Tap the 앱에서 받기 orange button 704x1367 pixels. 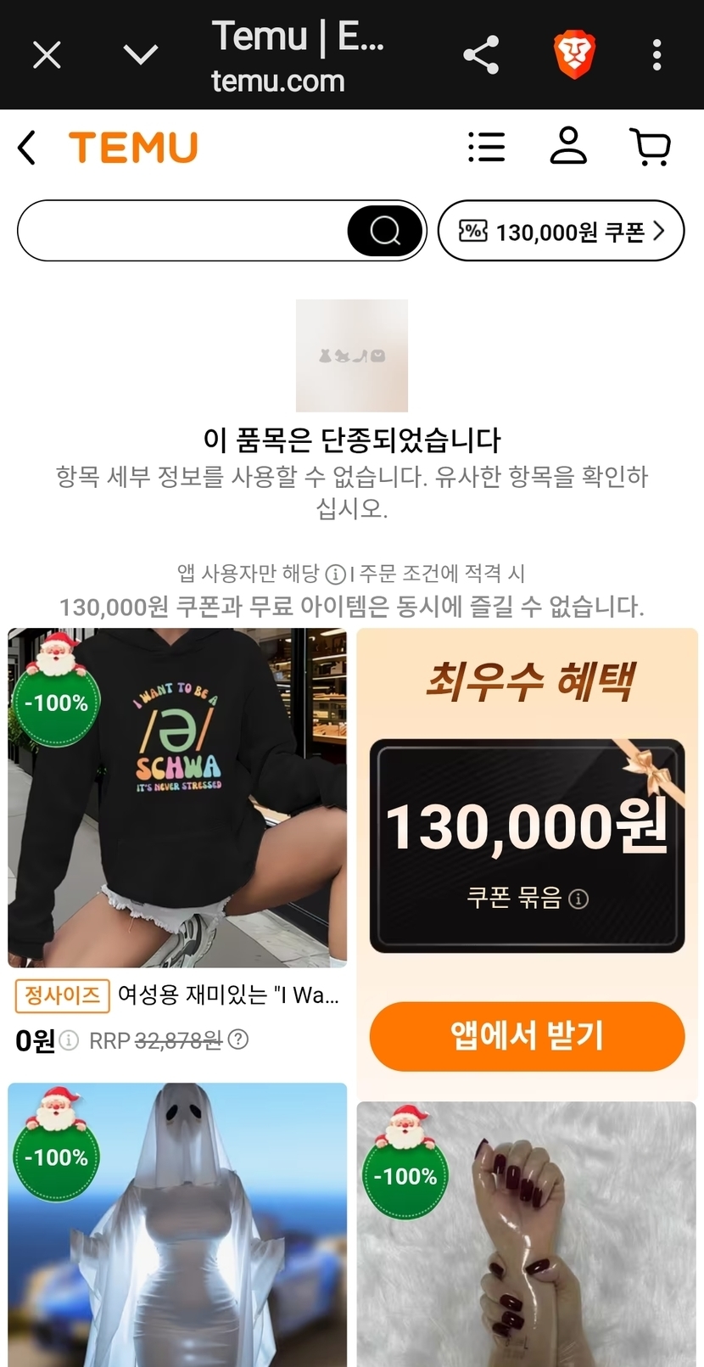pyautogui.click(x=527, y=1036)
